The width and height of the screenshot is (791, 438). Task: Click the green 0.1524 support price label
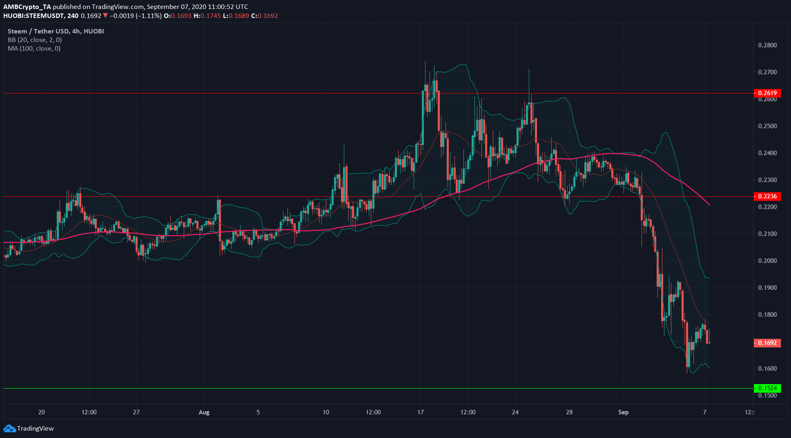[x=767, y=388]
